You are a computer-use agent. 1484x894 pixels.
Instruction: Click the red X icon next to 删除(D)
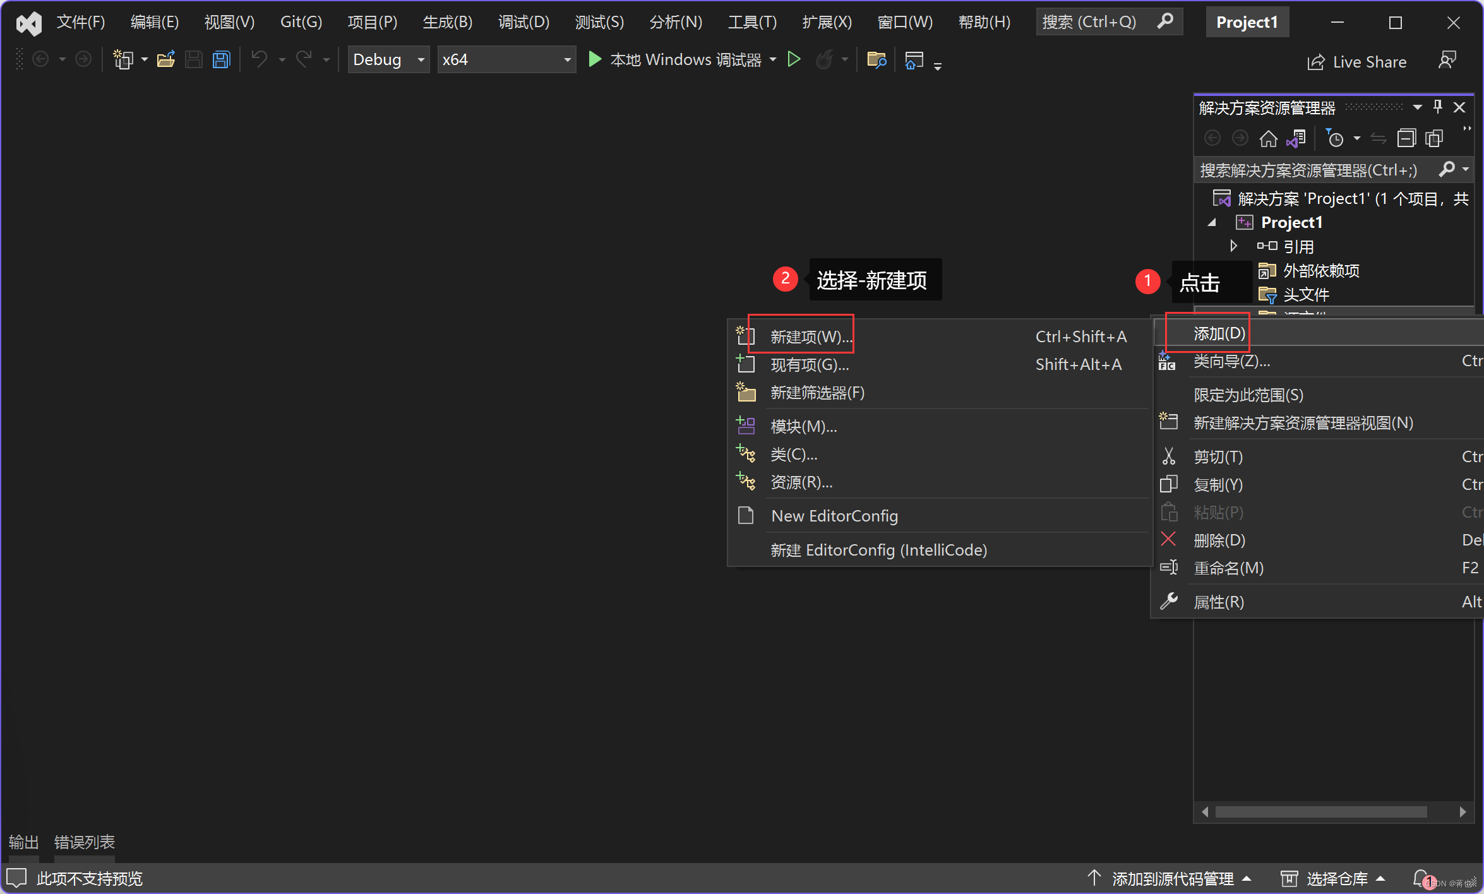pyautogui.click(x=1169, y=539)
